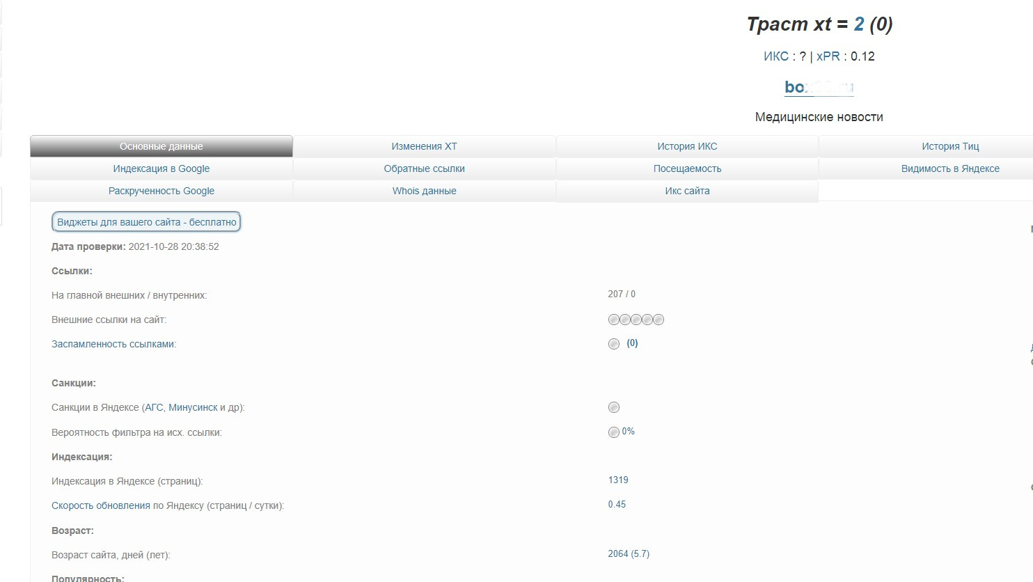
Task: Open the Посещаемость tab
Action: point(687,168)
